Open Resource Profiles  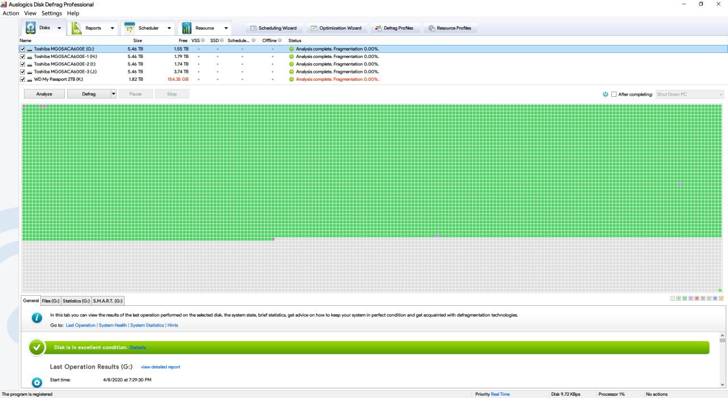pos(450,28)
